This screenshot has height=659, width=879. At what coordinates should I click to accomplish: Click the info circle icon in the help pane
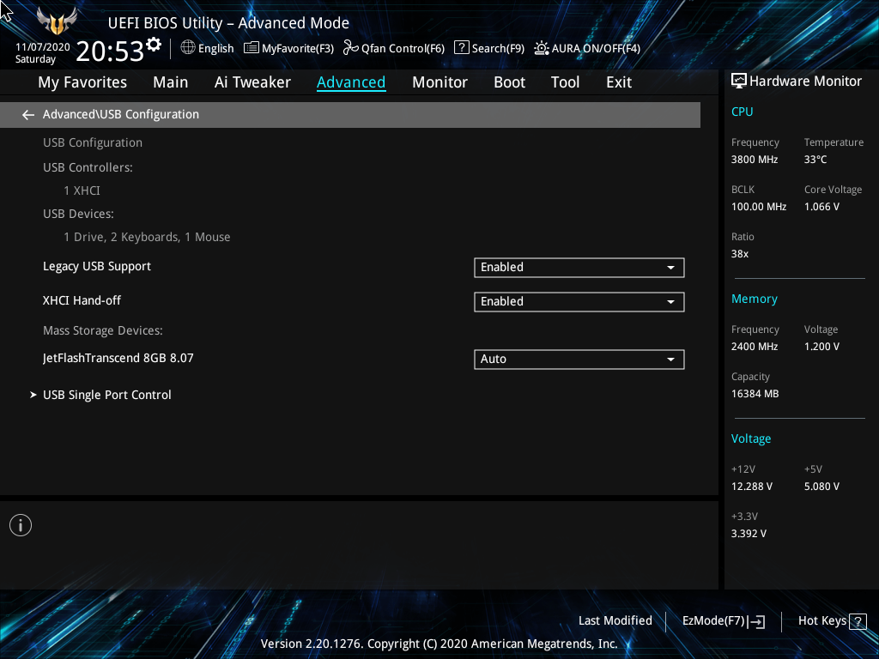click(x=21, y=525)
